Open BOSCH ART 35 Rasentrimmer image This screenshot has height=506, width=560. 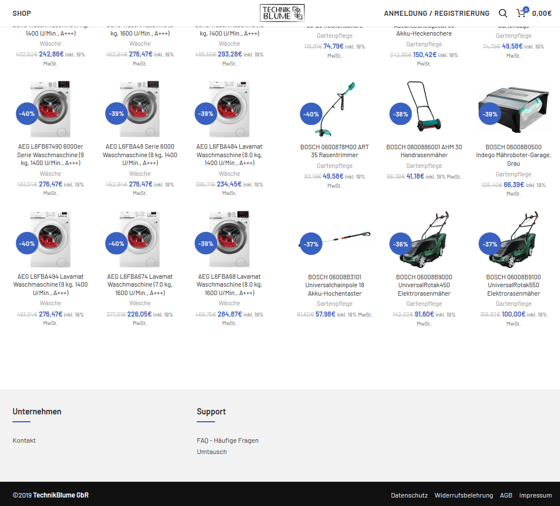[335, 109]
